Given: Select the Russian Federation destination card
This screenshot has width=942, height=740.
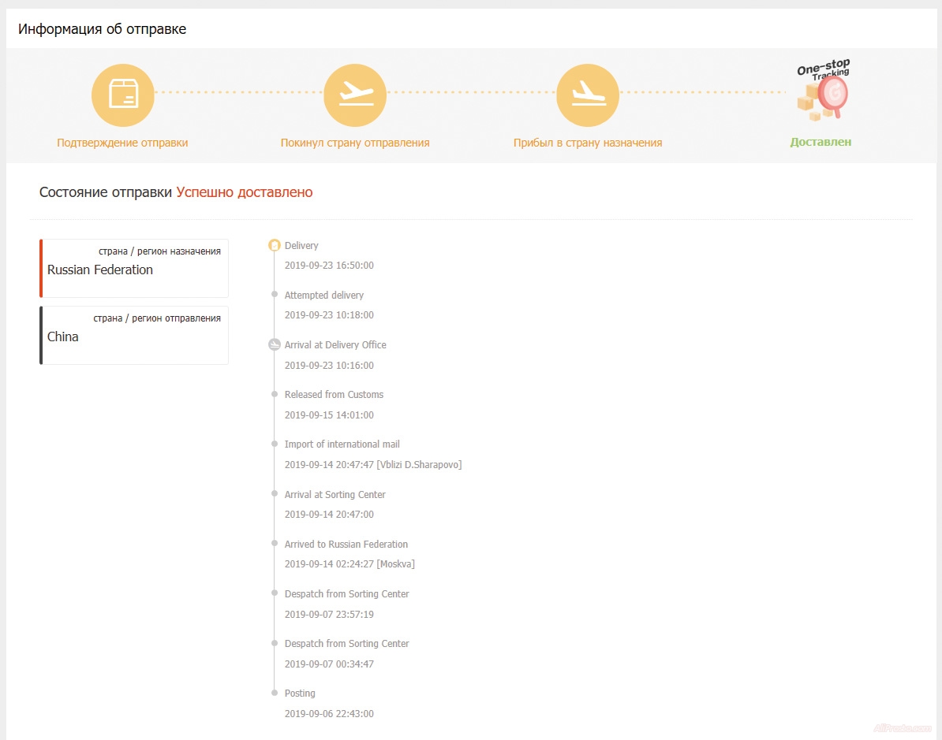Looking at the screenshot, I should click(134, 269).
